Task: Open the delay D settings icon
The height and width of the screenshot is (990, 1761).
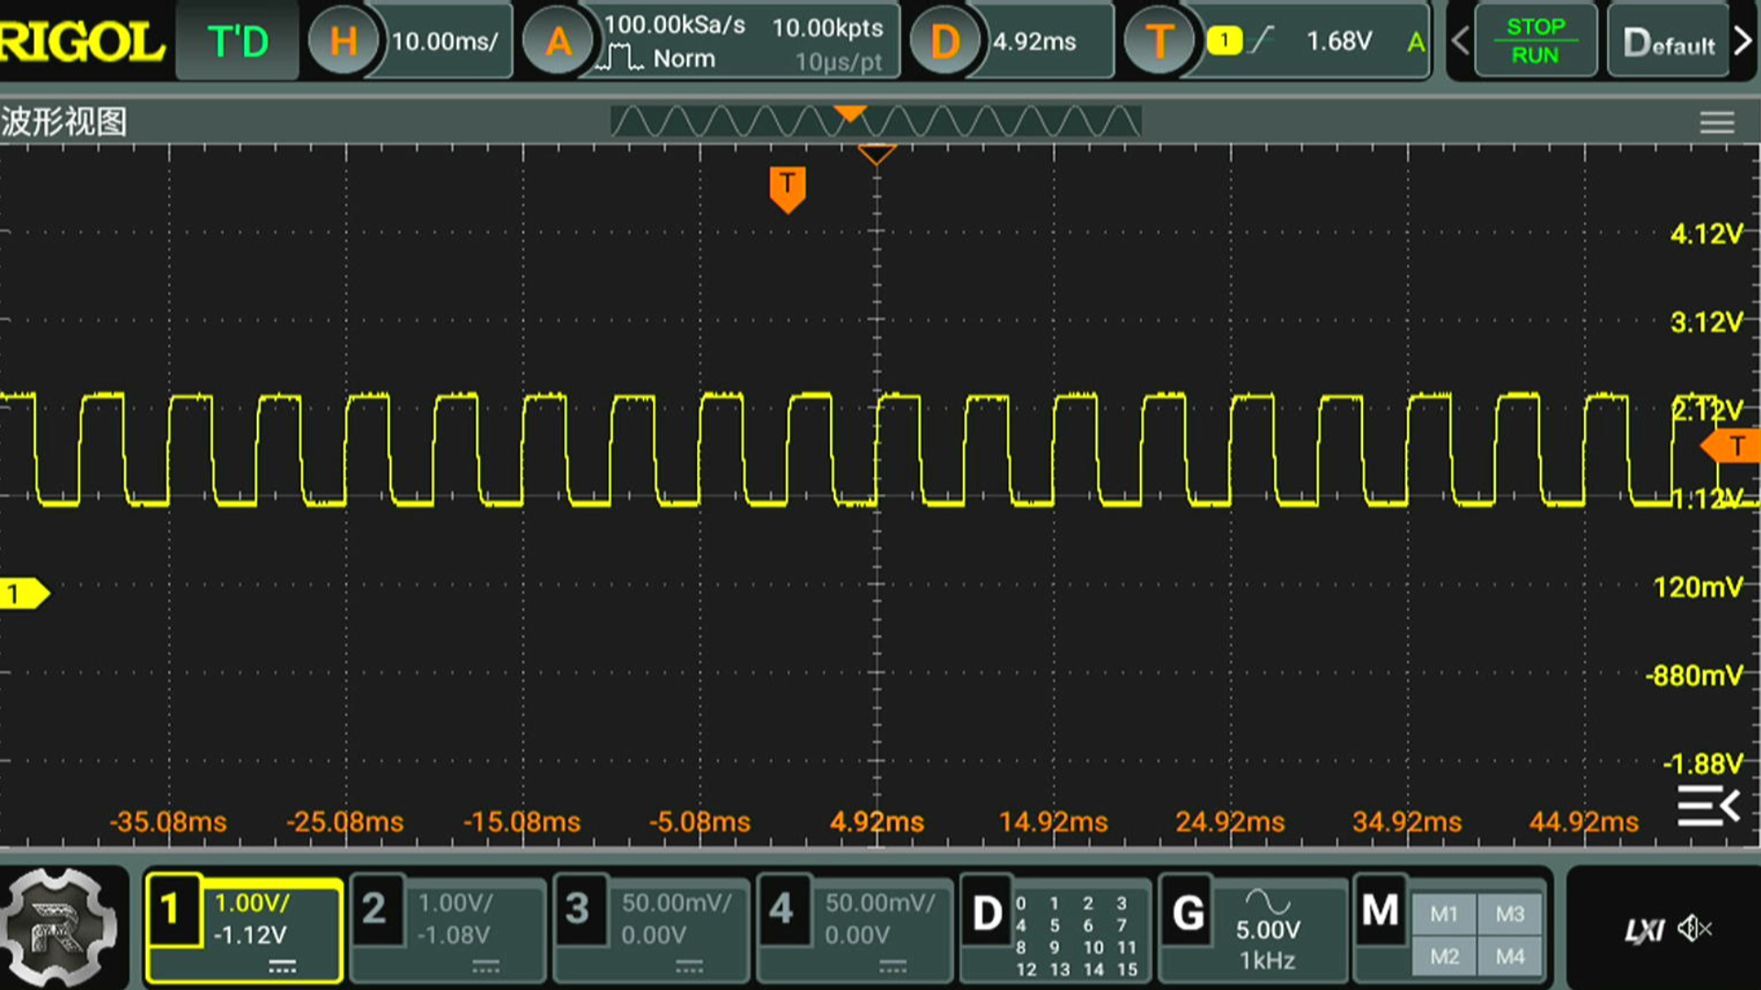Action: [945, 41]
